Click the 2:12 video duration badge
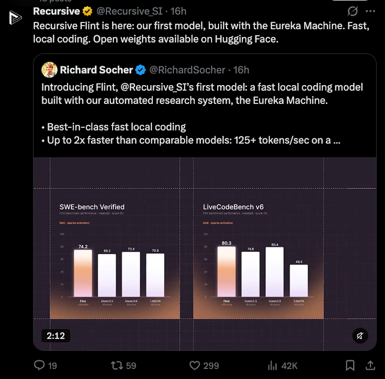The image size is (385, 379). pyautogui.click(x=56, y=336)
